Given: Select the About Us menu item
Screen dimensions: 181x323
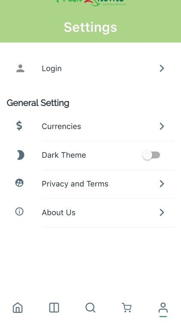Looking at the screenshot, I should point(90,213).
